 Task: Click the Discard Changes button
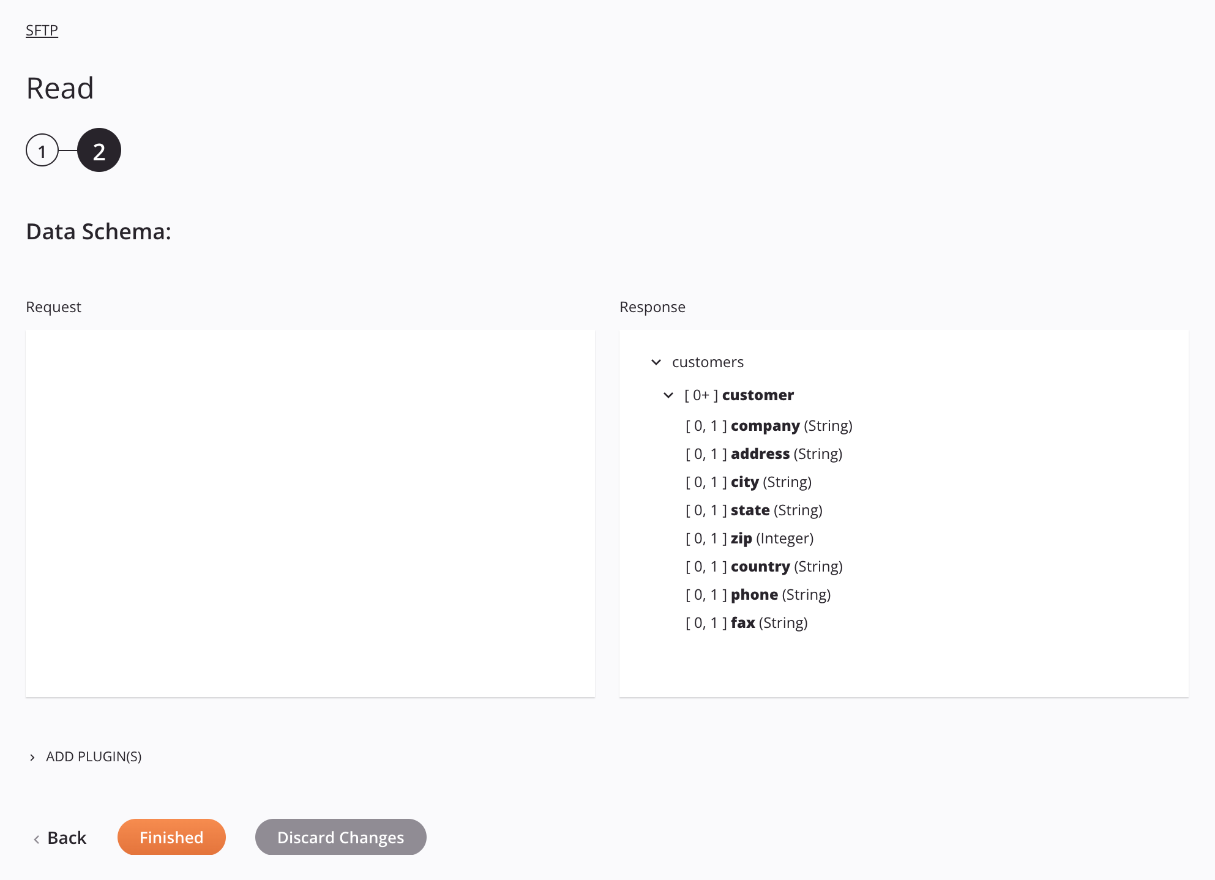340,837
